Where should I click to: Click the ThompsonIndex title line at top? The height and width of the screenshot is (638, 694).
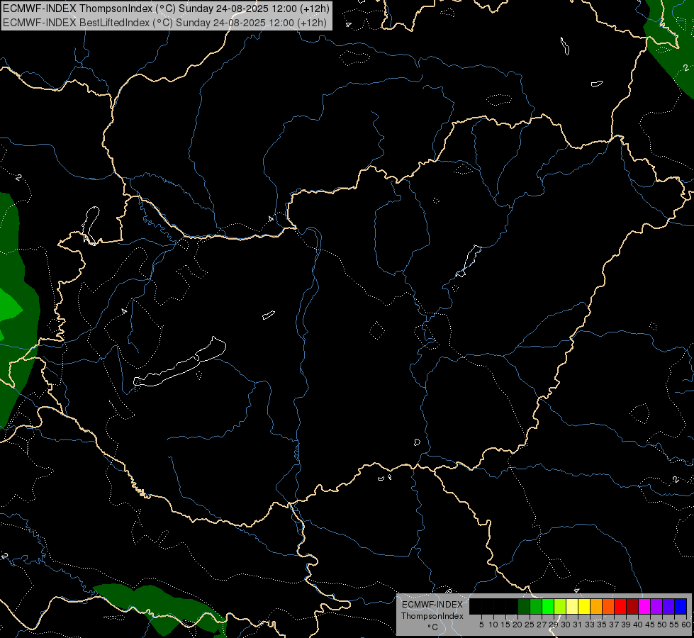tap(166, 9)
